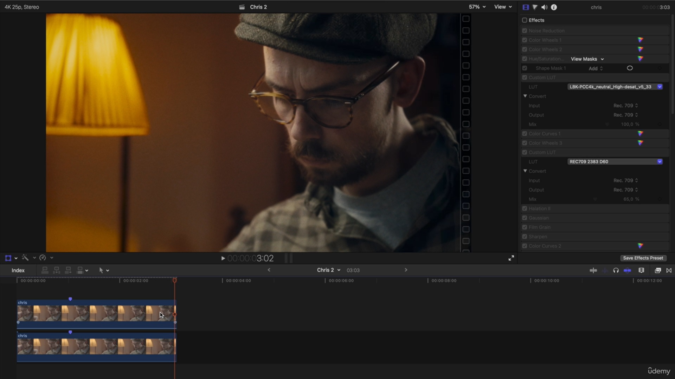Open the View menu in top toolbar
This screenshot has width=675, height=379.
tap(502, 7)
